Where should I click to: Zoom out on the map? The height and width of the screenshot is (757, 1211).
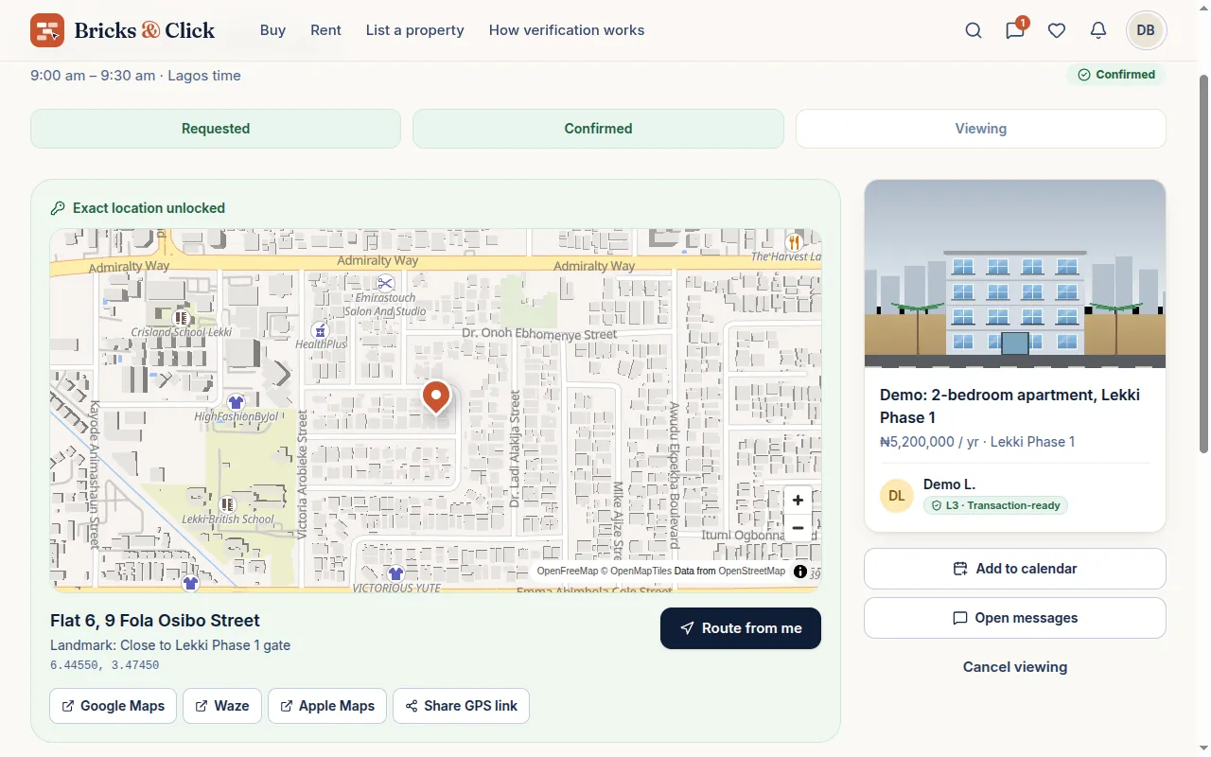[798, 528]
